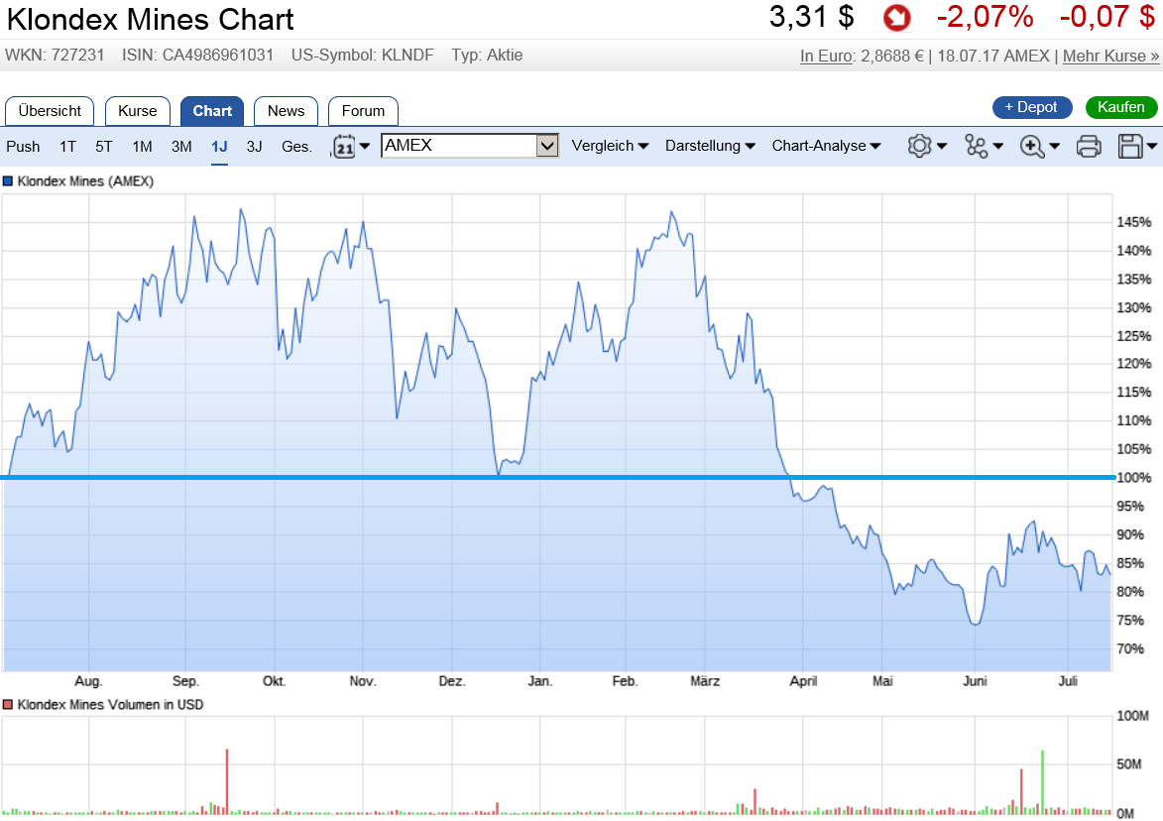Open the Darstellung dropdown
Screen dimensions: 1163x821
(x=710, y=146)
